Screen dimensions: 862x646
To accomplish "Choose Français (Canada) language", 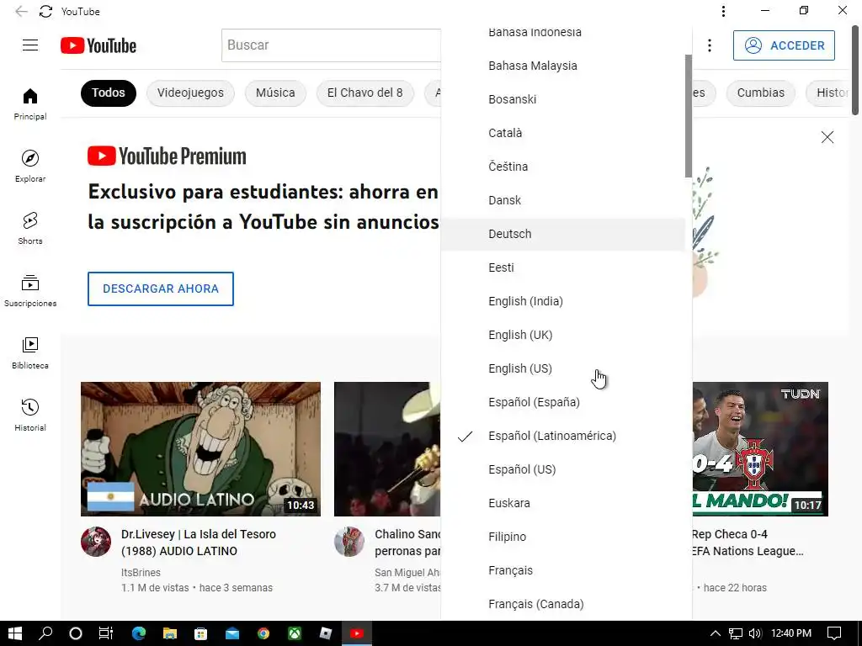I will pos(563,604).
